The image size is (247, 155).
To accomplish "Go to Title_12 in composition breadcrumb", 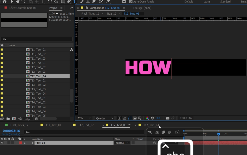I will [111, 14].
